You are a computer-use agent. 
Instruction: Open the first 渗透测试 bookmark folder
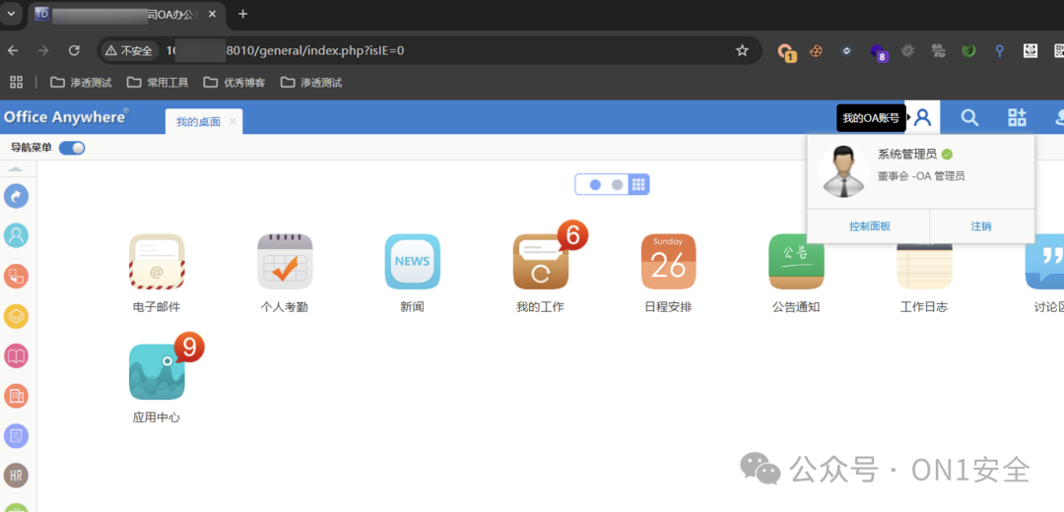tap(82, 83)
